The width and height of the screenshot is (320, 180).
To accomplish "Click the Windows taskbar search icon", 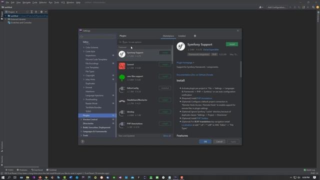I will tap(9, 177).
